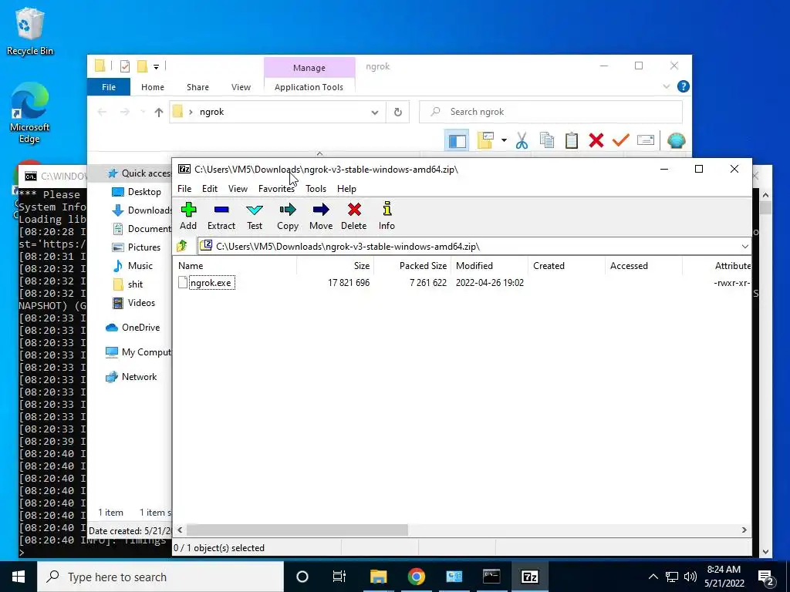Switch to Explorer Share ribbon tab

(197, 87)
